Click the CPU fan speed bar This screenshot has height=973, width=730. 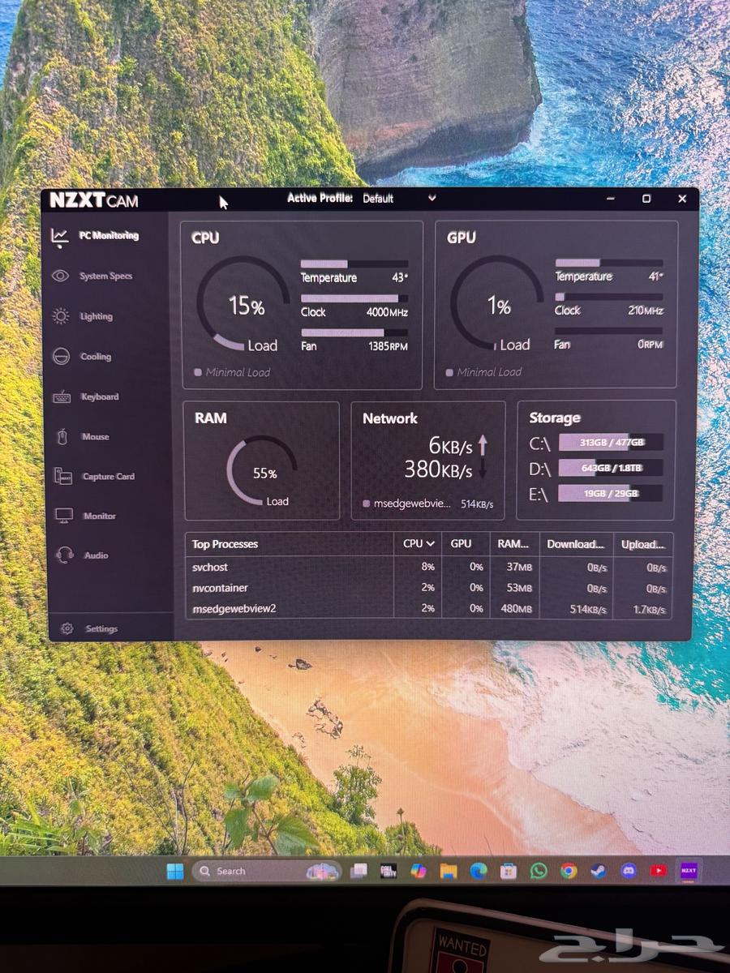click(354, 332)
